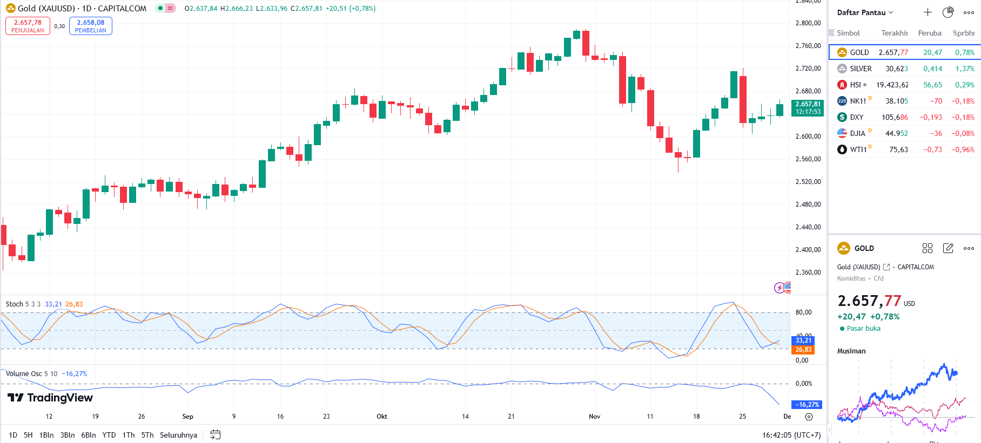981x443 pixels.
Task: Click the GOLD row change 20,47
Action: point(933,52)
